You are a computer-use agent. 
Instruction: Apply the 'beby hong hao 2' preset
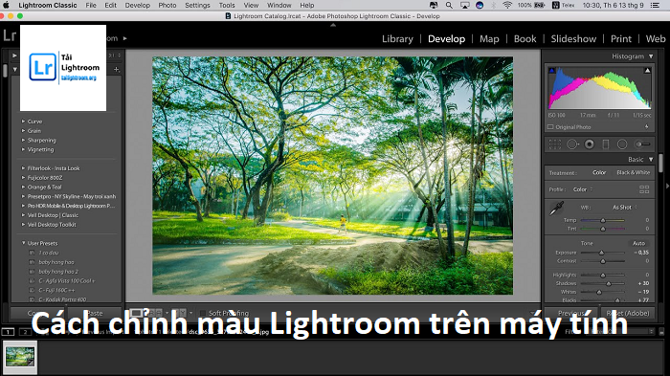[58, 272]
